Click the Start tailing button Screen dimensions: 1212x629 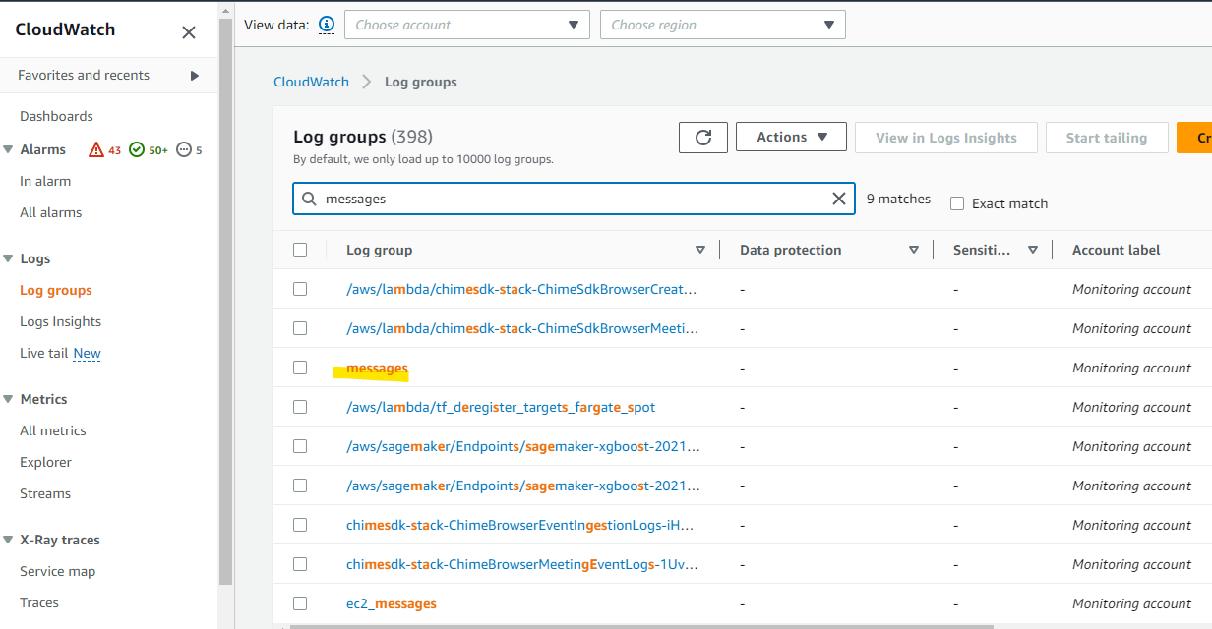click(x=1107, y=138)
